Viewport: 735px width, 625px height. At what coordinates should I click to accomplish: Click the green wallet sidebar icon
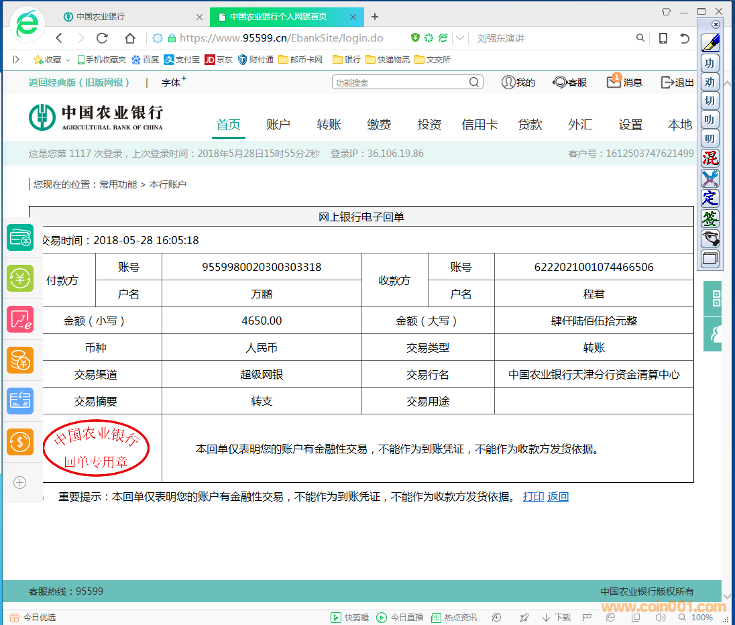click(x=20, y=237)
